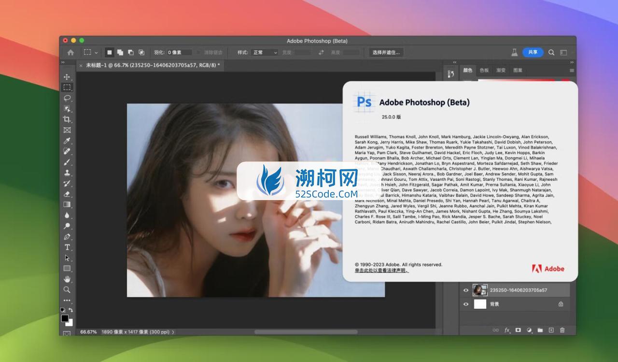Switch to the 图案 tab
The width and height of the screenshot is (618, 362).
(x=518, y=70)
